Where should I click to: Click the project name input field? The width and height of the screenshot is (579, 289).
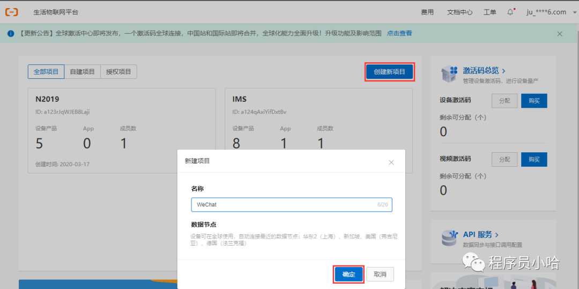tap(284, 205)
